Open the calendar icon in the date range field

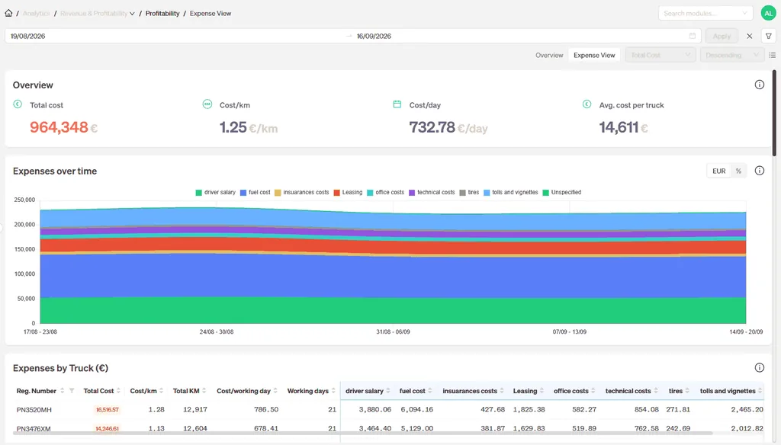[693, 36]
